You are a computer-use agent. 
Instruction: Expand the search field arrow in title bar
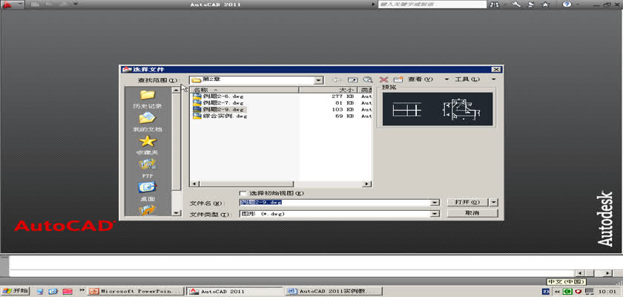click(x=373, y=4)
